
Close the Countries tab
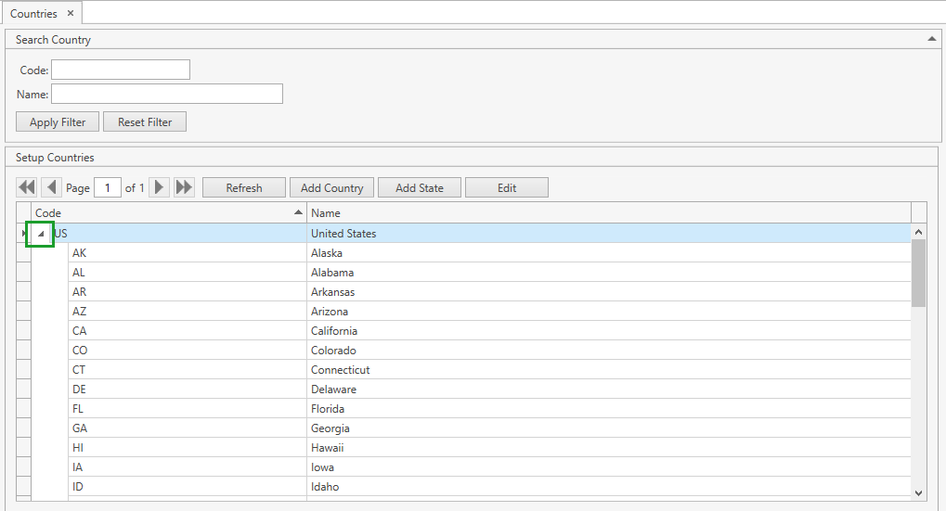pyautogui.click(x=71, y=14)
